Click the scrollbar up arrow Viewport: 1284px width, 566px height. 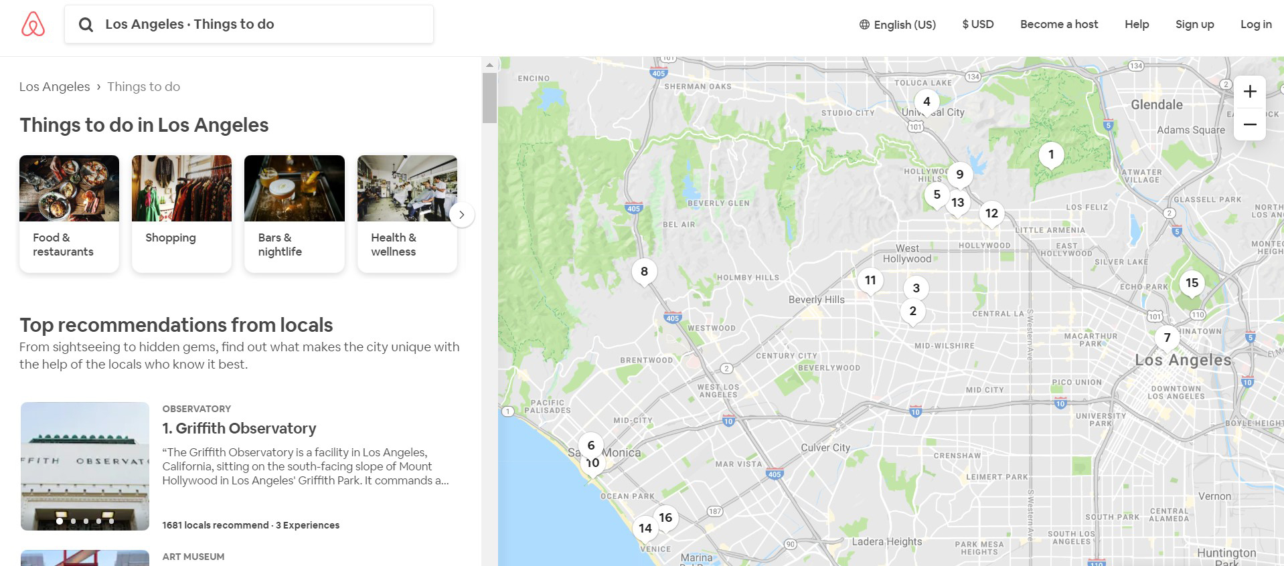coord(489,65)
